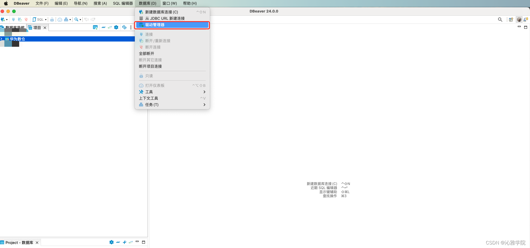Close the 项目 tab
530x248 pixels.
pyautogui.click(x=45, y=28)
